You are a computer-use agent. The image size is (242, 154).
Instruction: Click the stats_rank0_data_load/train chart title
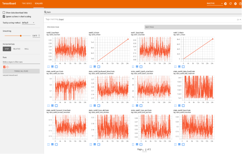pyautogui.click(x=184, y=71)
